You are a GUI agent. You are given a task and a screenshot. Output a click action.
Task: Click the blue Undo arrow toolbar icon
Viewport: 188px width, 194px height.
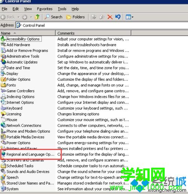(x=118, y=17)
